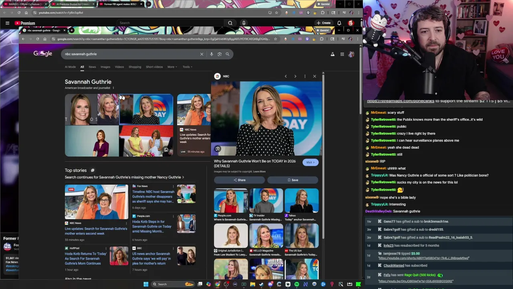The width and height of the screenshot is (513, 289).
Task: Start Google voice search with the microphone icon
Action: click(211, 54)
